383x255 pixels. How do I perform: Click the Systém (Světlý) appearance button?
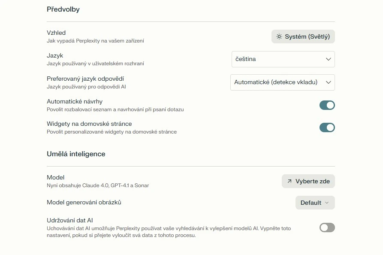tap(303, 36)
